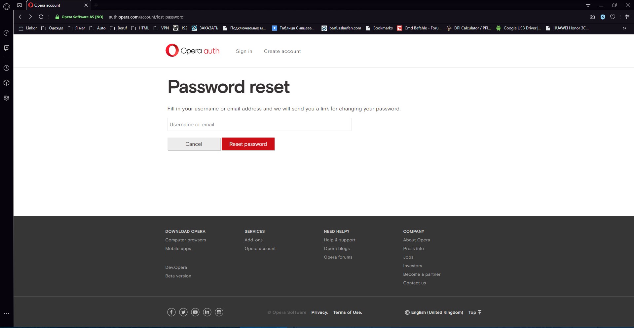Close the Opera account tab
Image resolution: width=634 pixels, height=328 pixels.
(86, 5)
